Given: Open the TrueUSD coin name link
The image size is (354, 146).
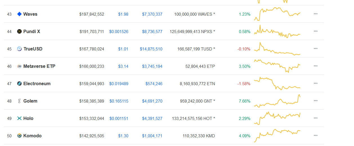Looking at the screenshot, I should [x=33, y=49].
